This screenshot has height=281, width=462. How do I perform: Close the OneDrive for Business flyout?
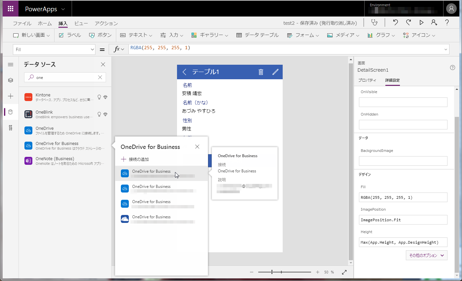(x=197, y=147)
